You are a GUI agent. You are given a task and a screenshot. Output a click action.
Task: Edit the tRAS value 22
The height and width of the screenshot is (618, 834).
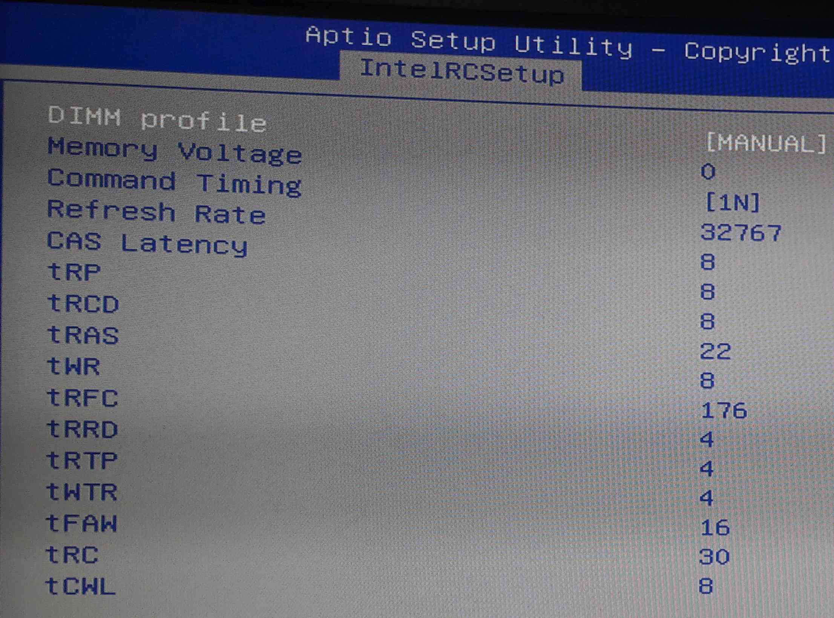click(715, 351)
